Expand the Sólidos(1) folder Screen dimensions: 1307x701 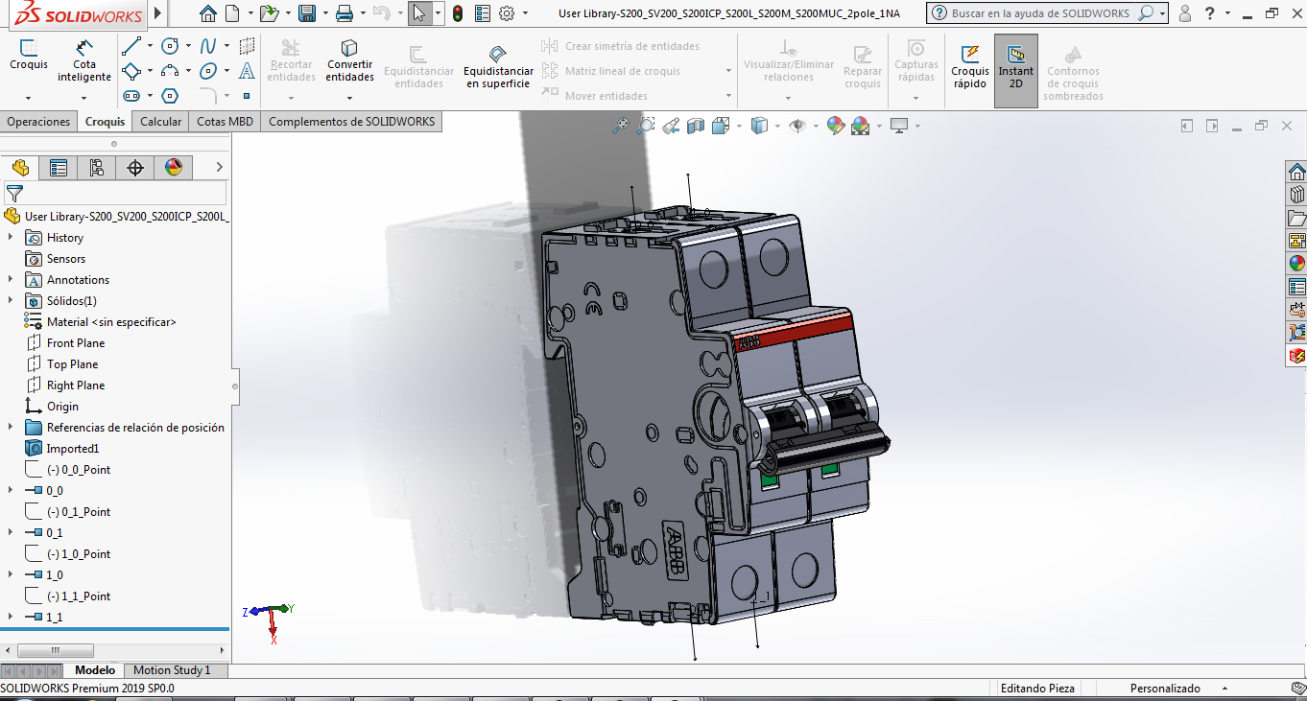11,301
